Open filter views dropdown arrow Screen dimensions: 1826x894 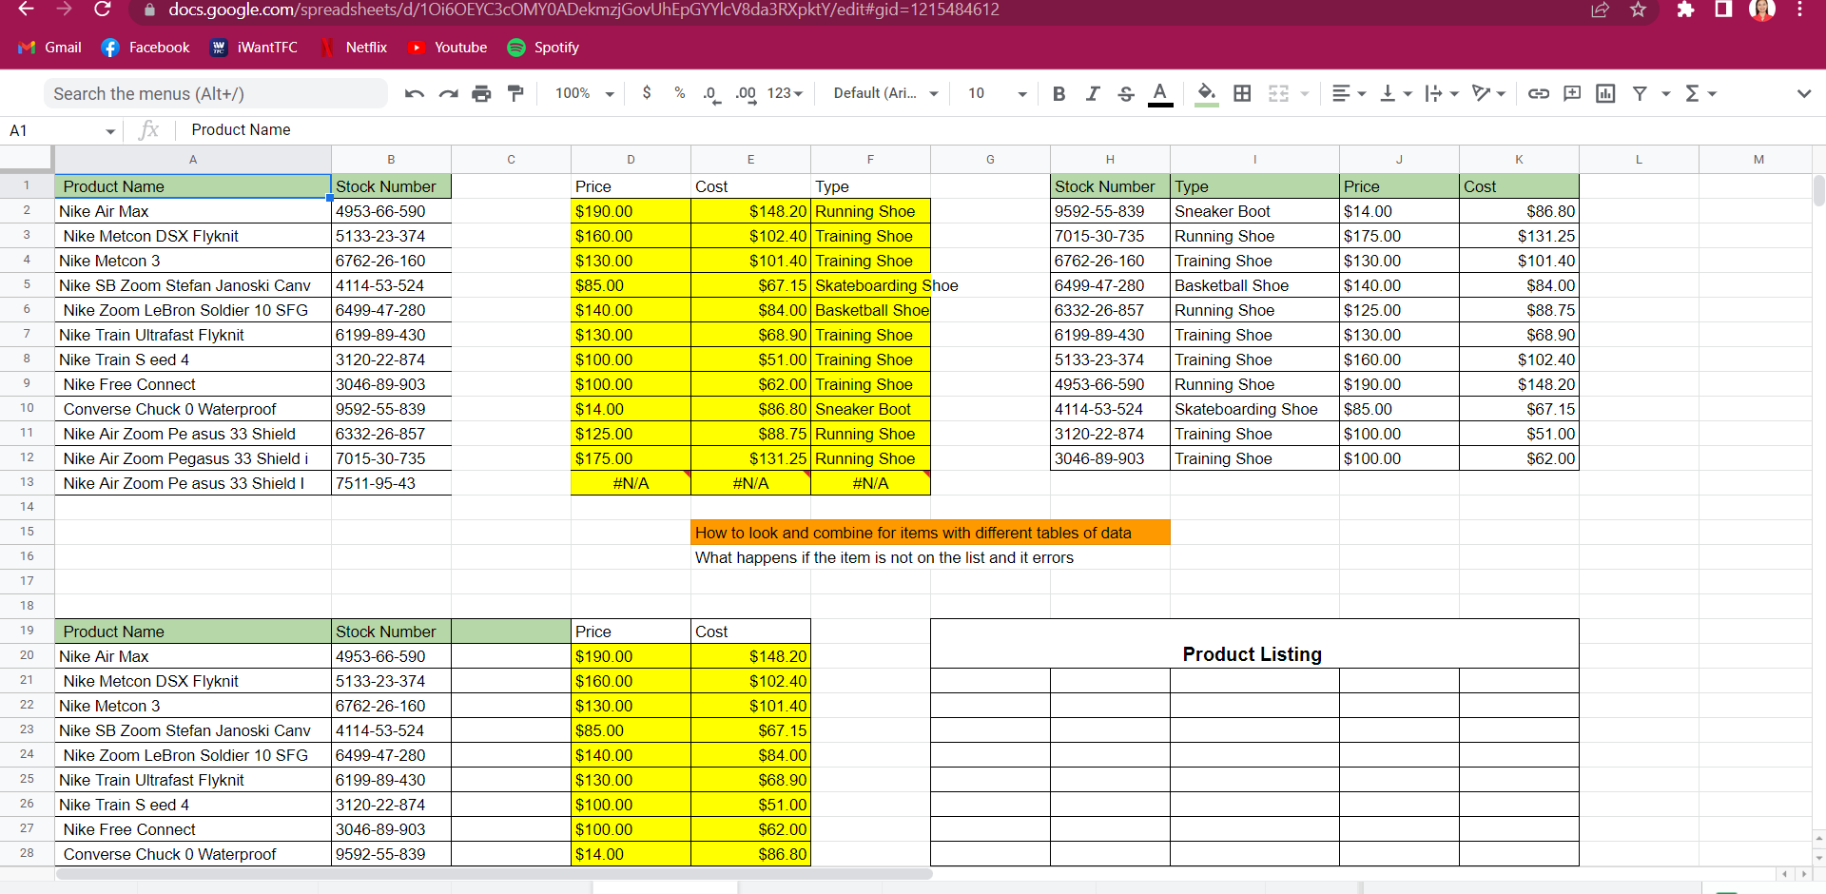(x=1665, y=93)
